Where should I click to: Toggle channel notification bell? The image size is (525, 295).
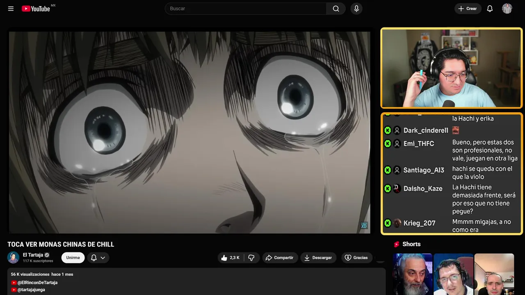click(x=94, y=258)
